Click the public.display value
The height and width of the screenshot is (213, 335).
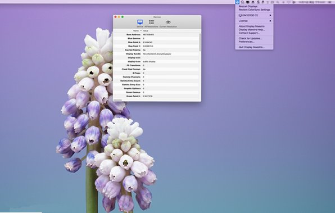point(149,61)
